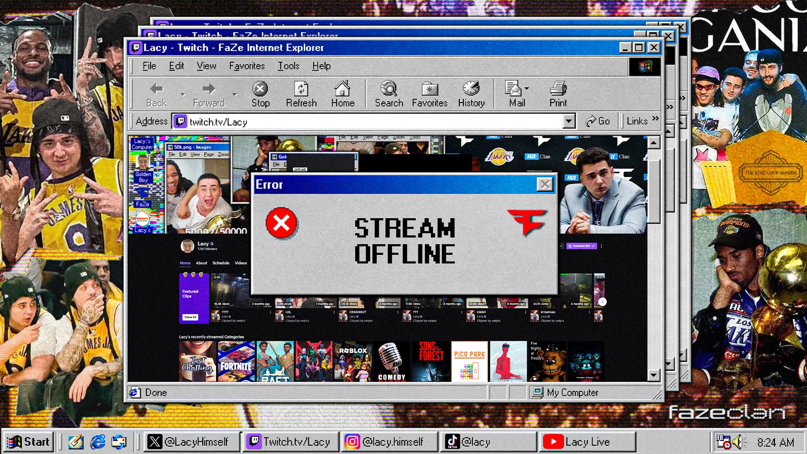Open the Favorites folder toolbar icon

tap(430, 89)
